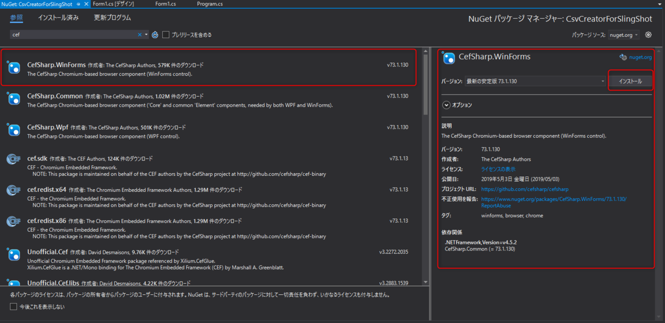Select the cef.sdk package name
Screen dimensions: 665x323
[38, 158]
